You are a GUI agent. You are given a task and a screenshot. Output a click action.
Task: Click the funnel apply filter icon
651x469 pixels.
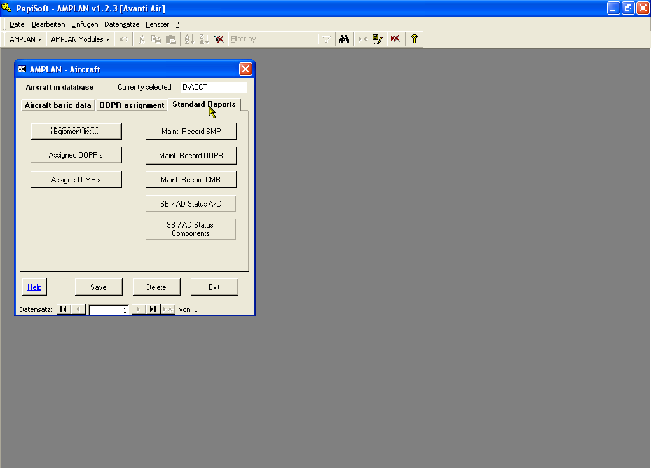pos(326,39)
